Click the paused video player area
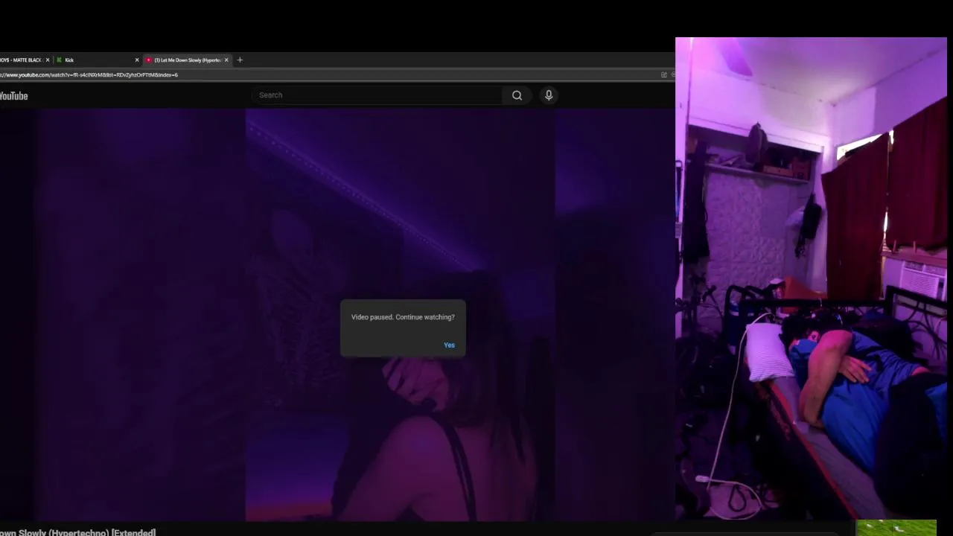 click(x=337, y=315)
